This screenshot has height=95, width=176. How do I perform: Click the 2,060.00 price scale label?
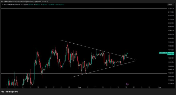pyautogui.click(x=171, y=27)
